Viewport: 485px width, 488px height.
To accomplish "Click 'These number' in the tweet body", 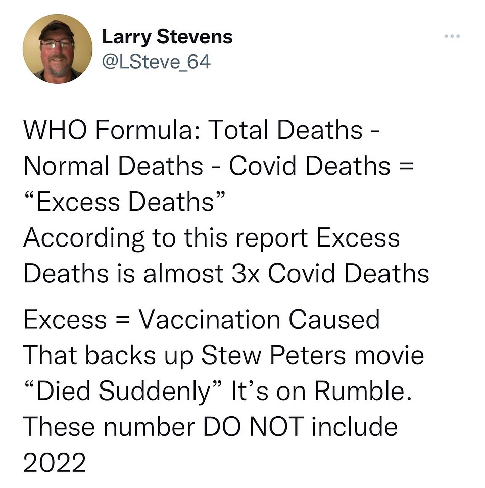I will pyautogui.click(x=109, y=427).
